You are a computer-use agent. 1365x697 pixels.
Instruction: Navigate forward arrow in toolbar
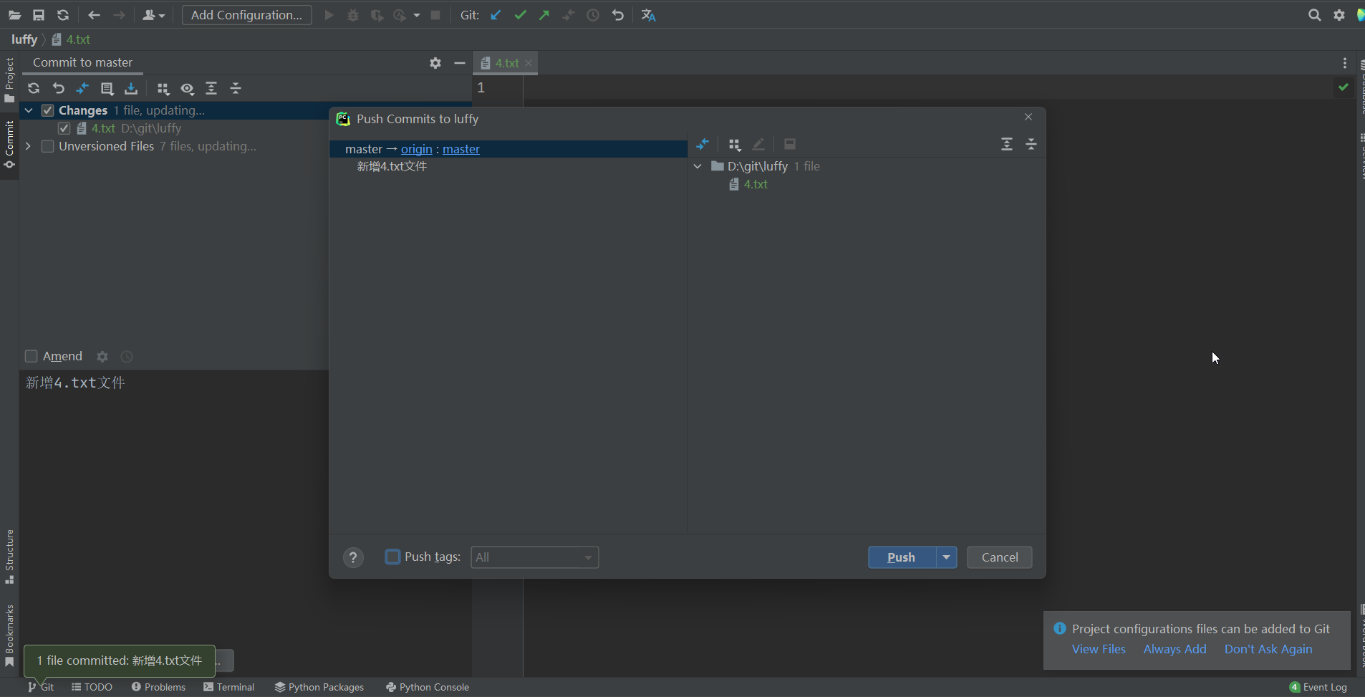tap(119, 15)
